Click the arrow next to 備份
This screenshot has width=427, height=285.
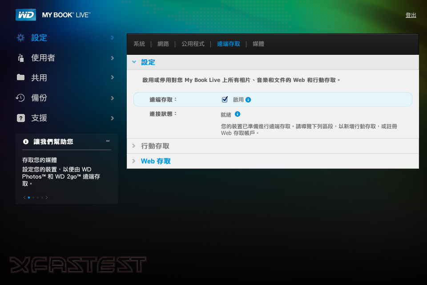coord(113,98)
